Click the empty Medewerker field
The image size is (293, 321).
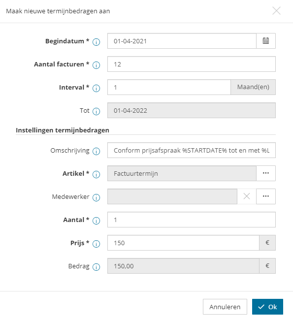point(172,196)
